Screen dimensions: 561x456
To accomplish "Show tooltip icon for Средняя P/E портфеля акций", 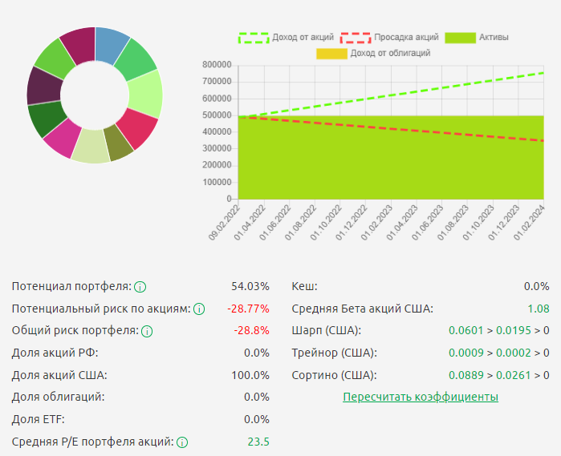I will pyautogui.click(x=182, y=442).
